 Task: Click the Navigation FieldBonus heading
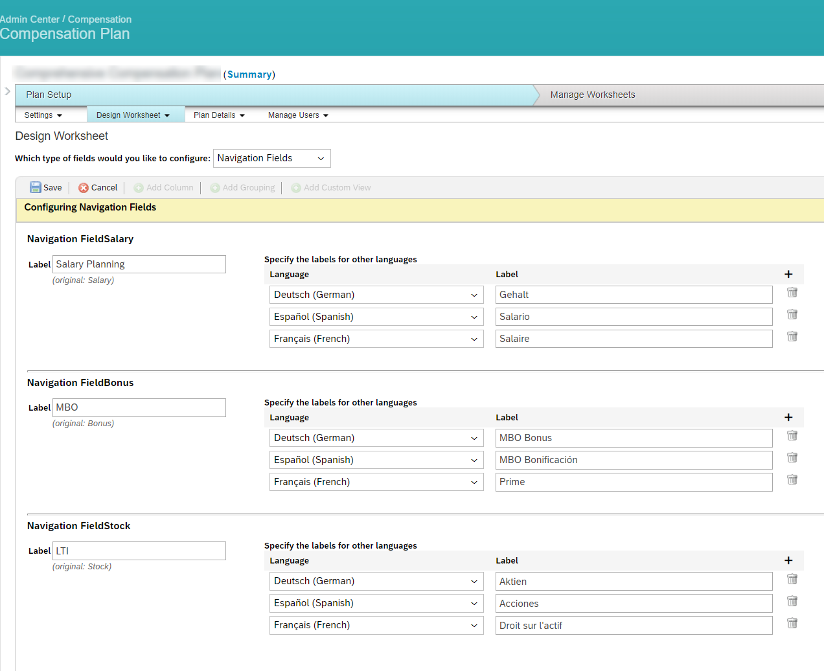pos(80,383)
